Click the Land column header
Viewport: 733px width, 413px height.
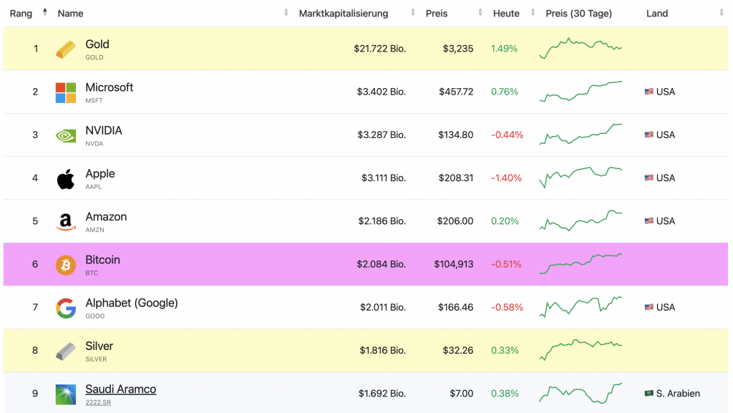click(657, 13)
